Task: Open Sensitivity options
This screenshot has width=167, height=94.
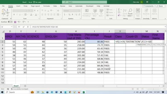Action: tap(146, 13)
